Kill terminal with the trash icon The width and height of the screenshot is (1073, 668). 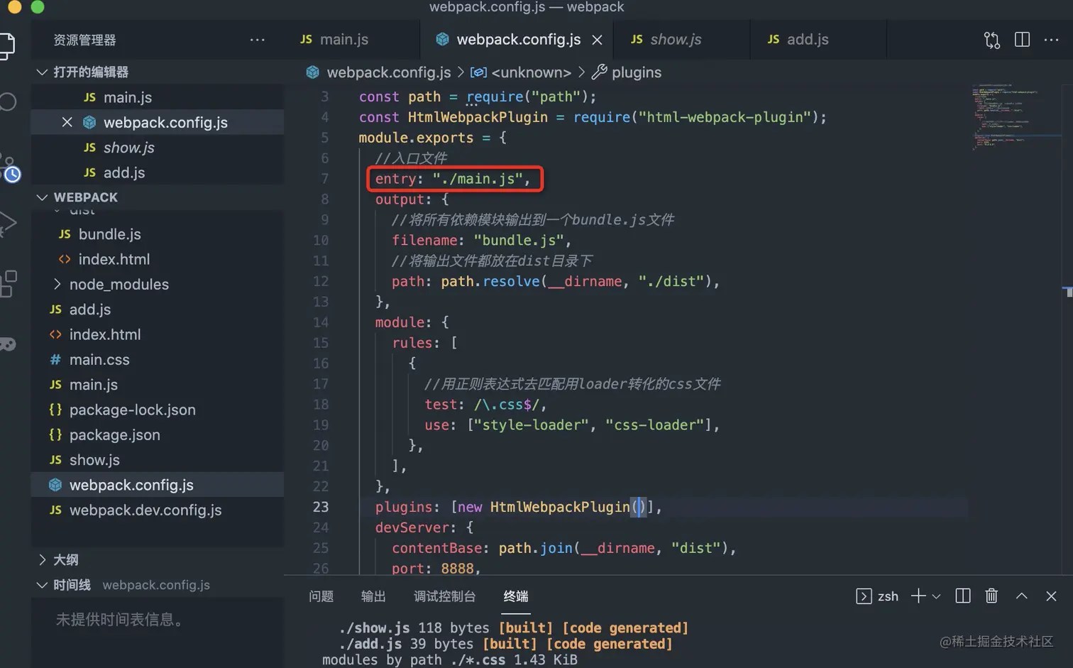point(991,596)
